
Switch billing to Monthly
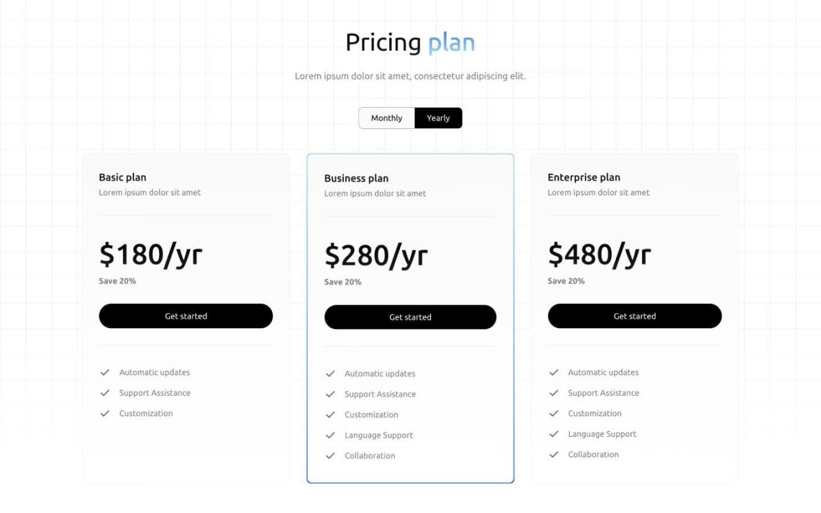coord(386,118)
